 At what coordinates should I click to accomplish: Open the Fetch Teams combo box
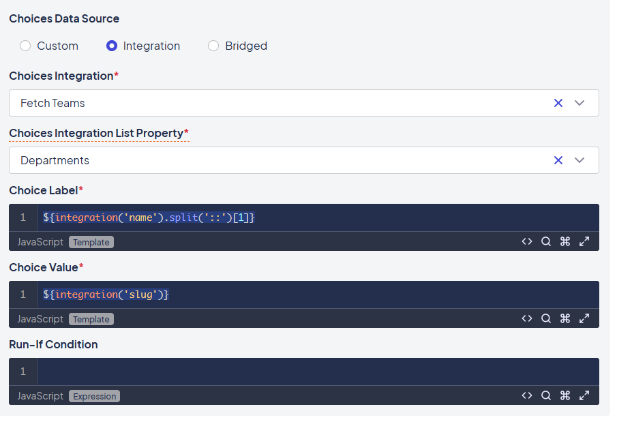(304, 103)
